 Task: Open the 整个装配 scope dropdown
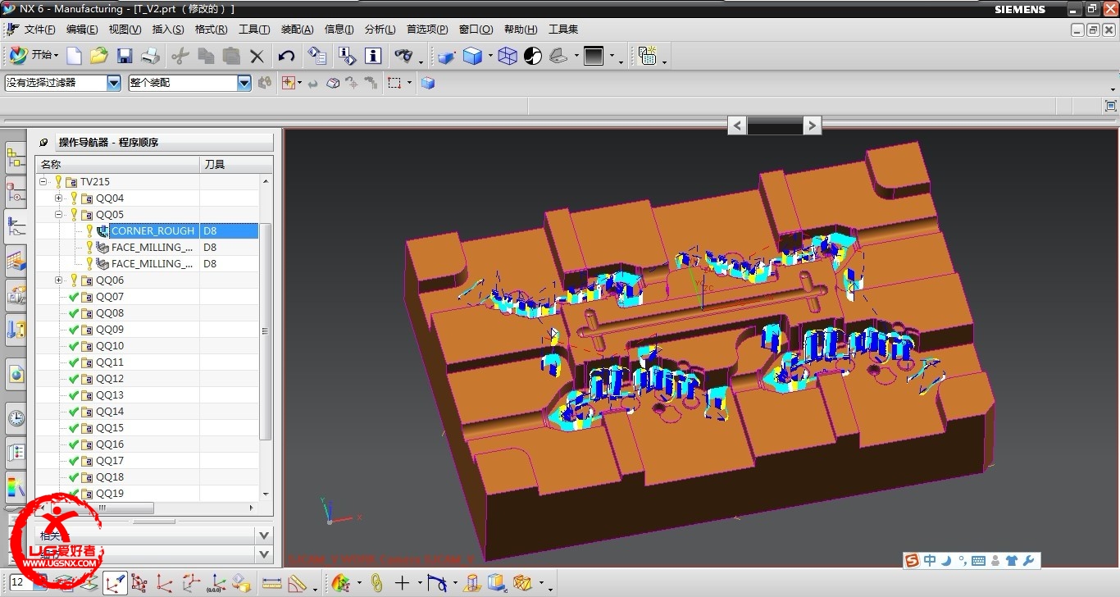(244, 83)
